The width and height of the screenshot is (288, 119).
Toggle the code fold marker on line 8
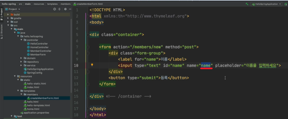[x=88, y=53]
